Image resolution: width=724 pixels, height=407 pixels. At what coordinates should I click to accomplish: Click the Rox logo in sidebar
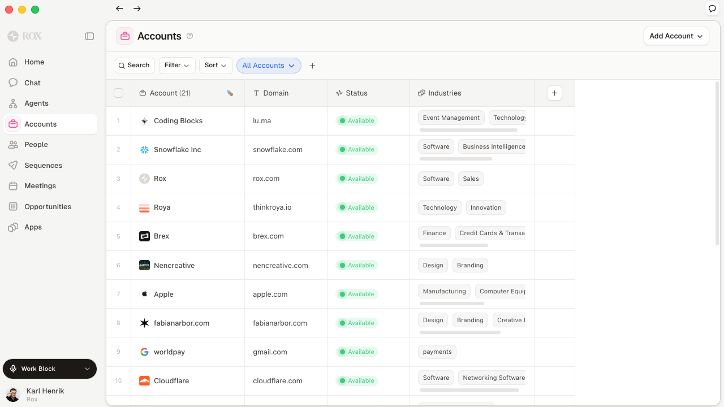(24, 36)
